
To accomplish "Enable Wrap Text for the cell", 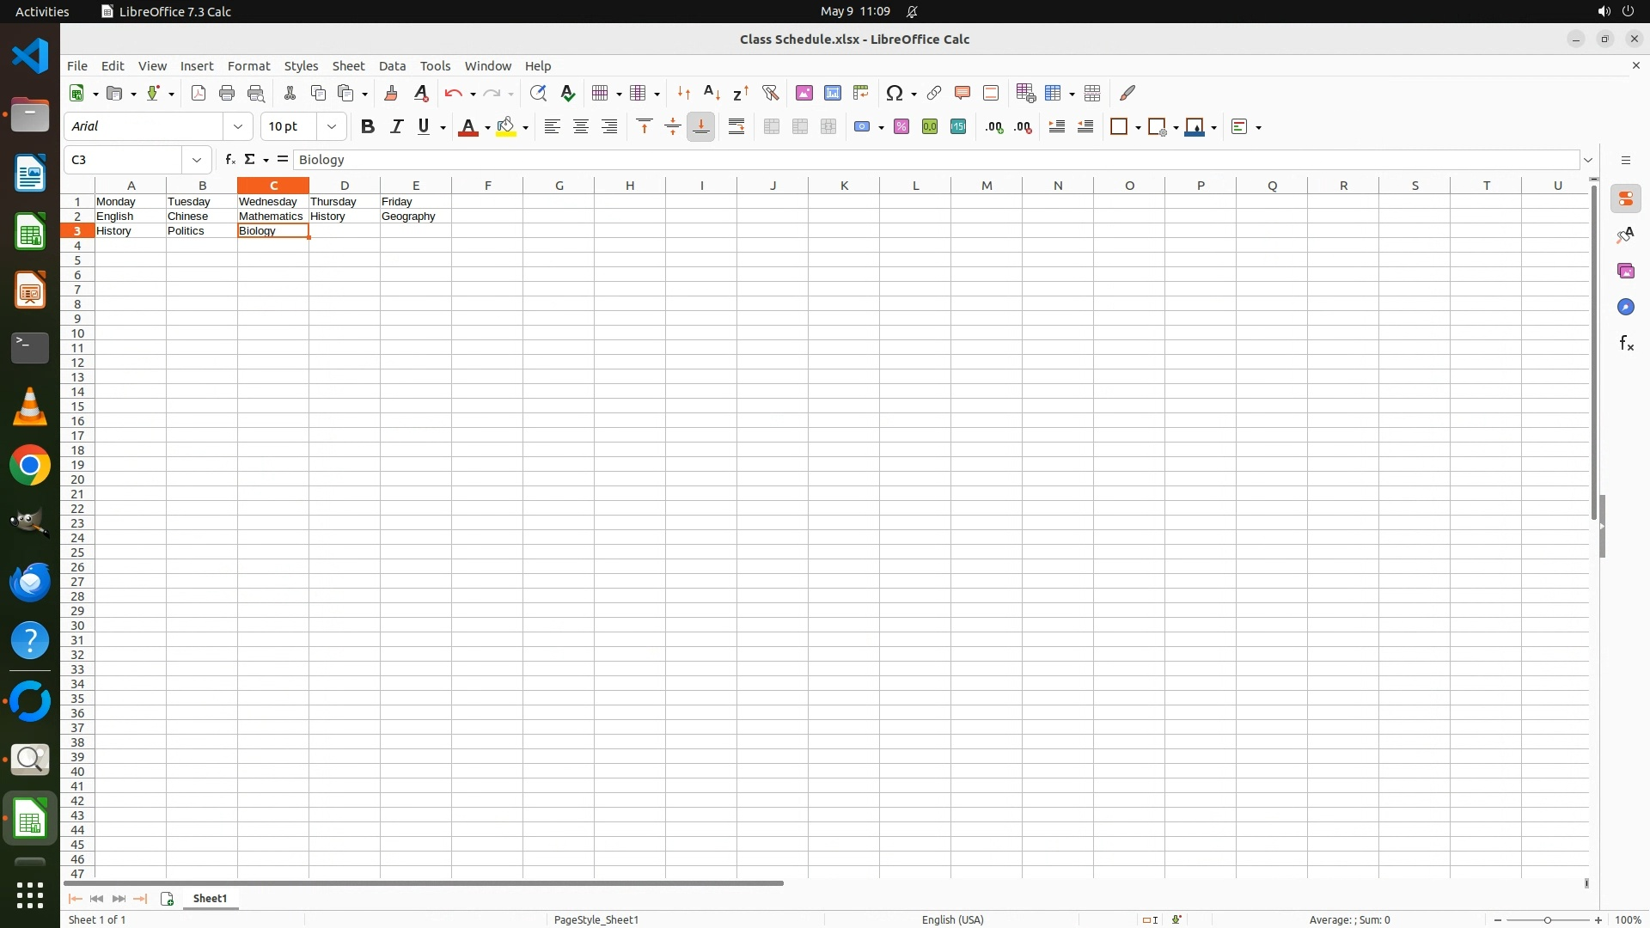I will [x=736, y=127].
